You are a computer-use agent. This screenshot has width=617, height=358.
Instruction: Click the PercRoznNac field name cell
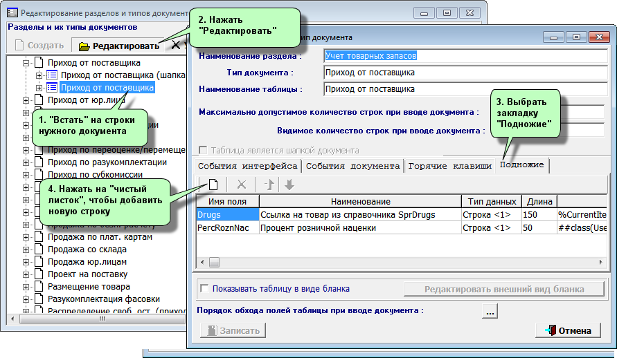pyautogui.click(x=227, y=227)
